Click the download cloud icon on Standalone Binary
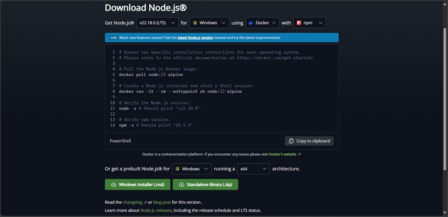This screenshot has width=448, height=217. tap(181, 184)
